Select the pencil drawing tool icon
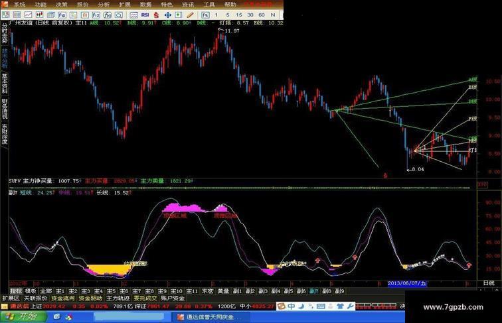This screenshot has height=323, width=502. click(x=190, y=15)
